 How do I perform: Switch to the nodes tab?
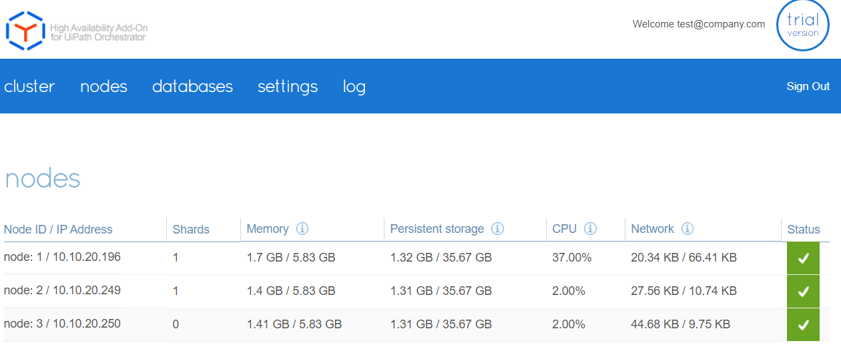pos(103,87)
